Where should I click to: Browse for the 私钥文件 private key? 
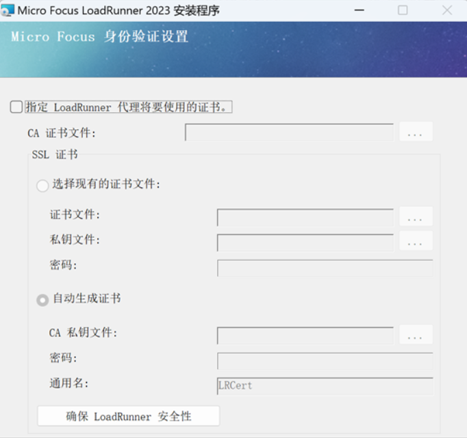416,241
